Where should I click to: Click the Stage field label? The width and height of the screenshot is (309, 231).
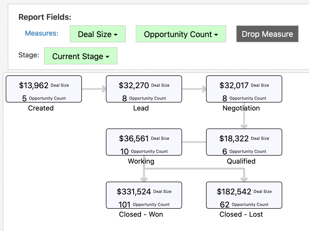pyautogui.click(x=29, y=55)
